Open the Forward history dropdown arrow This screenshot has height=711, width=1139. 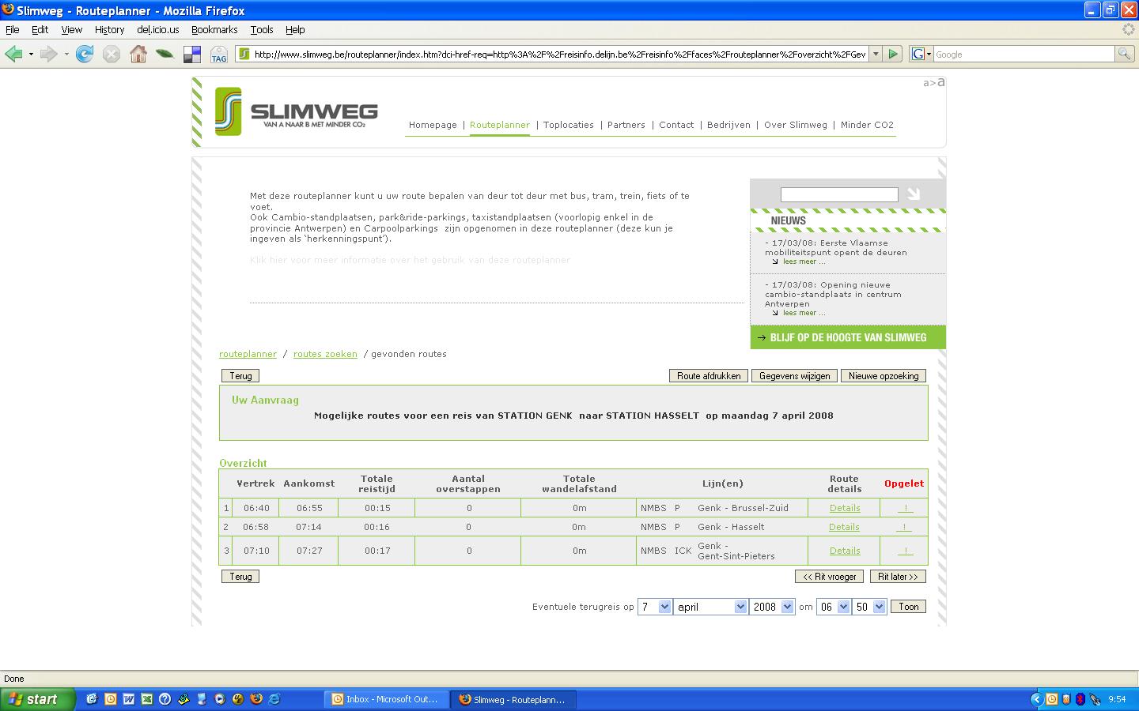point(66,54)
